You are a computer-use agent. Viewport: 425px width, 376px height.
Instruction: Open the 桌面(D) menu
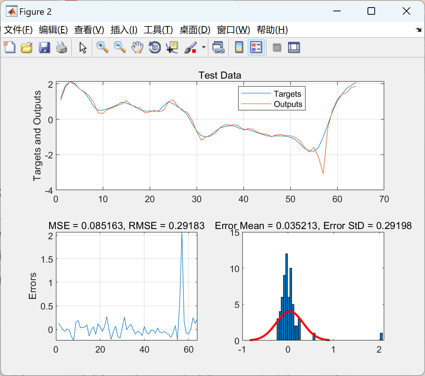195,30
